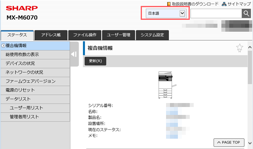Click the 複合機情報 page heading

coord(100,48)
